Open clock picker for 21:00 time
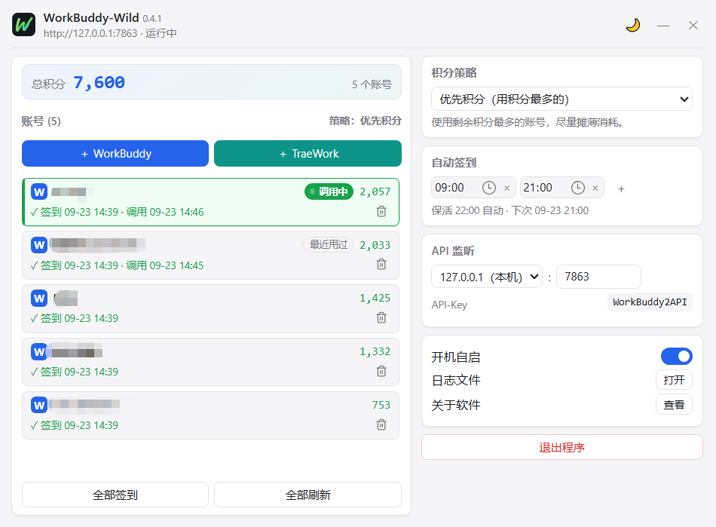 pos(577,188)
